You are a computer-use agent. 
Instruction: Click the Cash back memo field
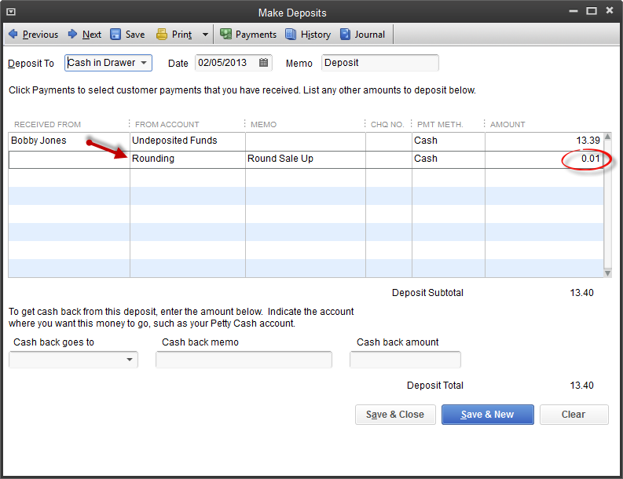(x=244, y=360)
